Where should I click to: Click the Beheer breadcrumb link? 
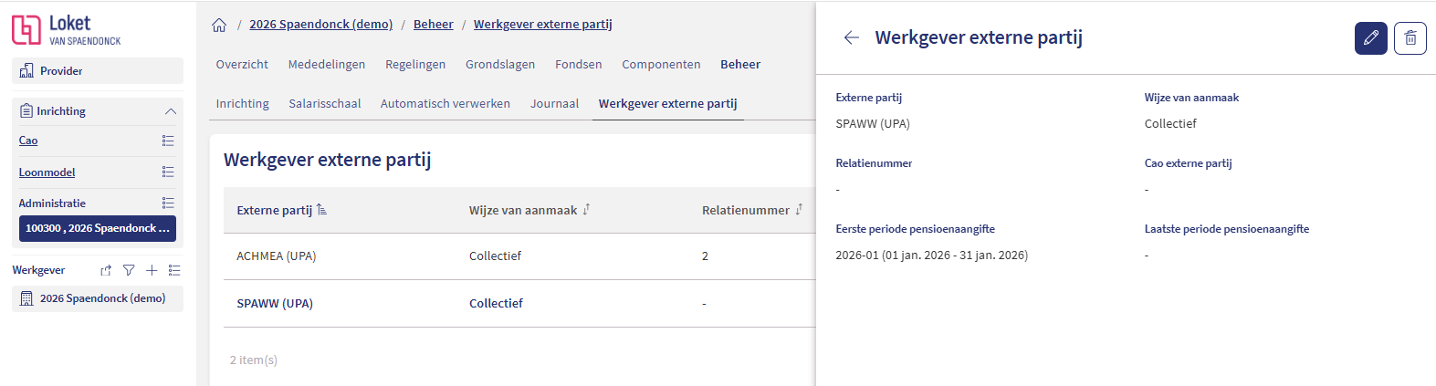tap(433, 25)
